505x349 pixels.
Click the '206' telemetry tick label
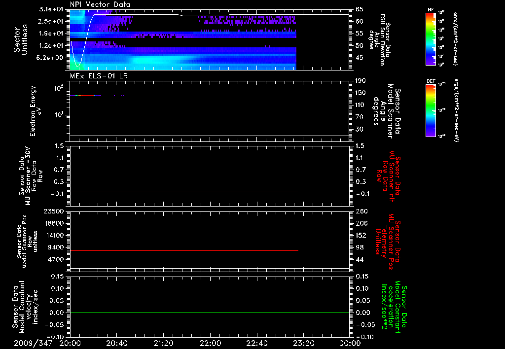point(361,223)
